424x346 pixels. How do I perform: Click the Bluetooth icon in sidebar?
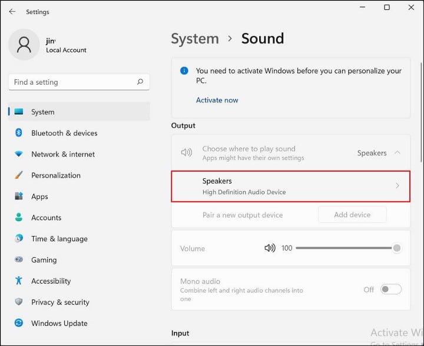19,132
